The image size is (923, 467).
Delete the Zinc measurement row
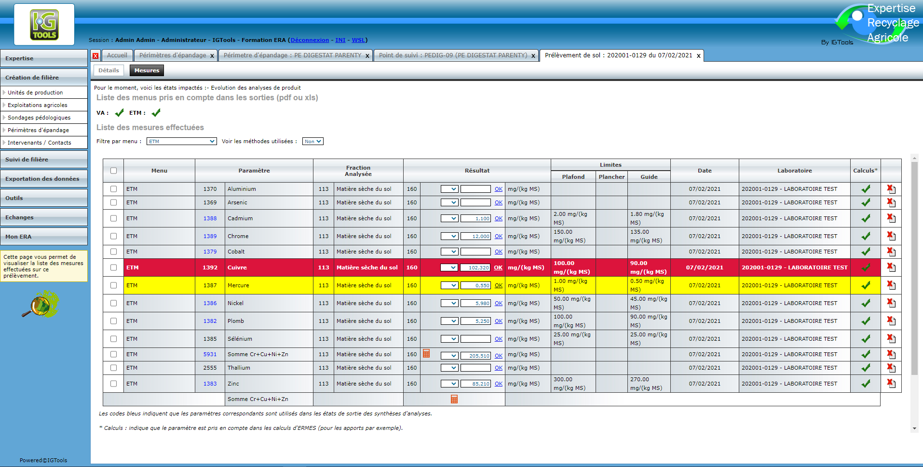tap(891, 384)
